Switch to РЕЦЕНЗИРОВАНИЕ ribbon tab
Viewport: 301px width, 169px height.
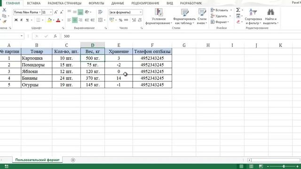pyautogui.click(x=145, y=3)
